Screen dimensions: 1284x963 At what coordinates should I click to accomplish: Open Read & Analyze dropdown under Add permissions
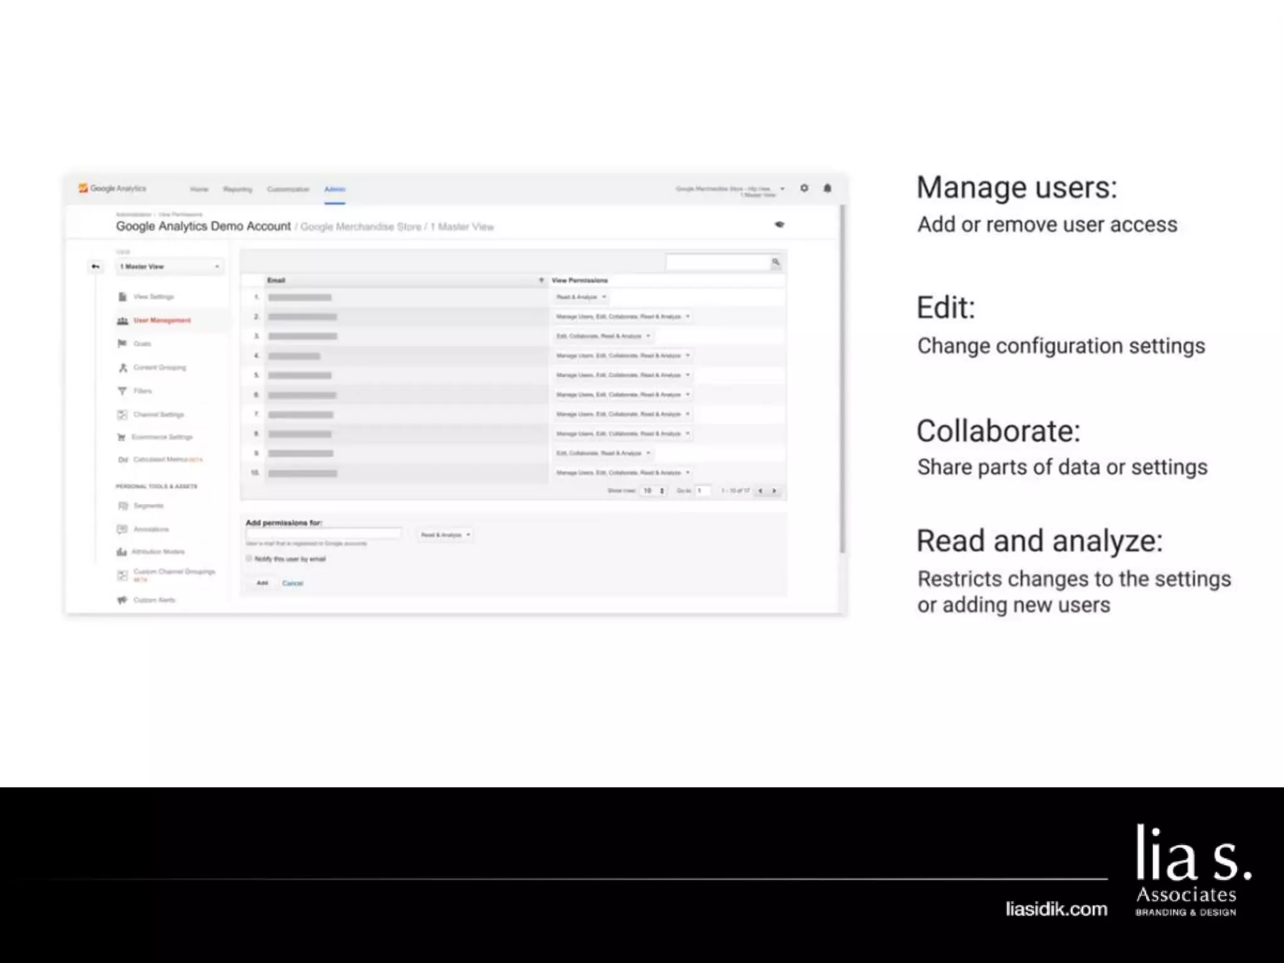(x=445, y=535)
